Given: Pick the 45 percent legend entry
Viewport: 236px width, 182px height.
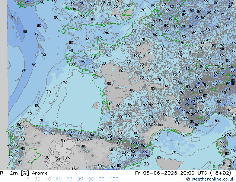Looking at the screenshot, I should point(48,179).
